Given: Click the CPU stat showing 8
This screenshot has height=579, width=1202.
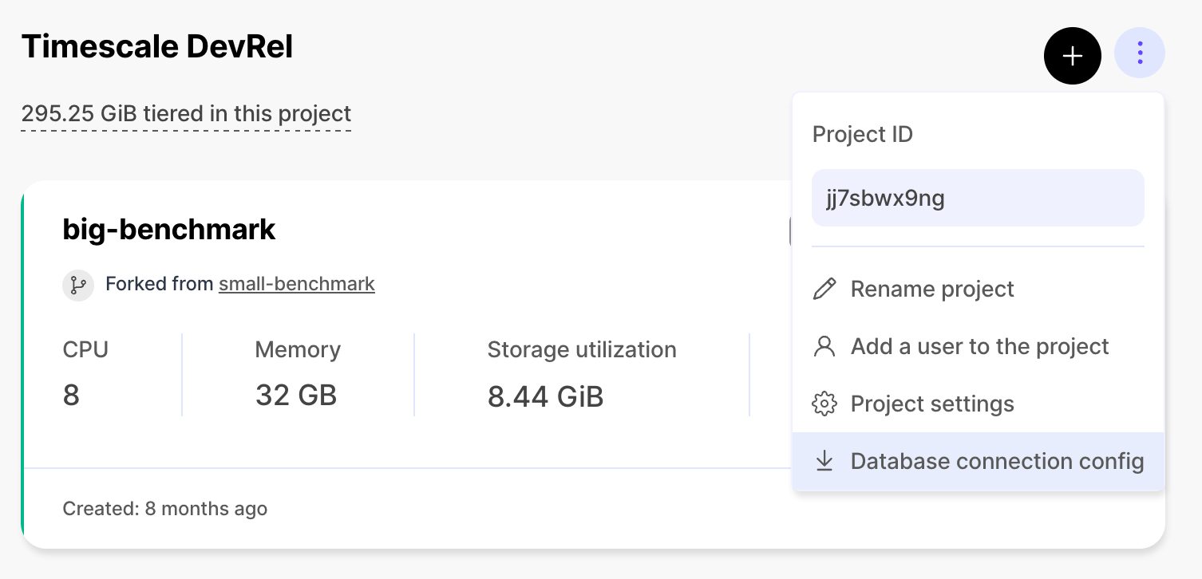Looking at the screenshot, I should coord(71,396).
